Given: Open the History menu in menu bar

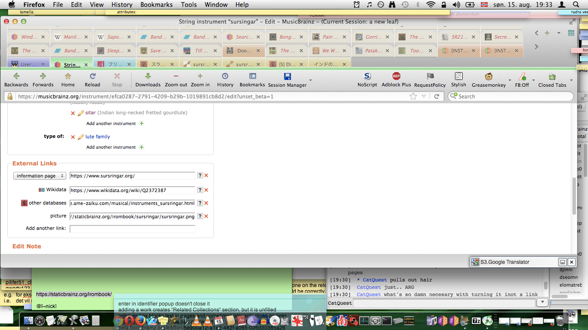Looking at the screenshot, I should coord(122,5).
